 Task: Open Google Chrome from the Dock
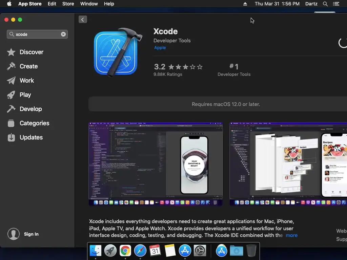(125, 251)
